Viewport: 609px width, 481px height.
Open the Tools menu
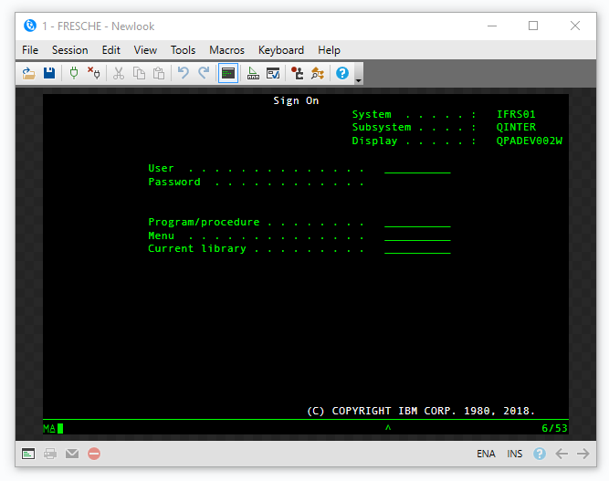tap(183, 50)
